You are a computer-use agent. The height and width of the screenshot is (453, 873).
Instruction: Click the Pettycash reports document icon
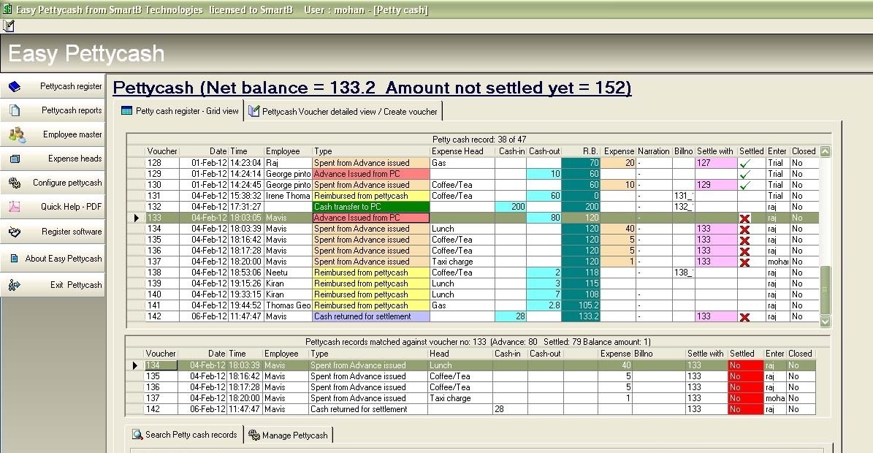pyautogui.click(x=15, y=110)
